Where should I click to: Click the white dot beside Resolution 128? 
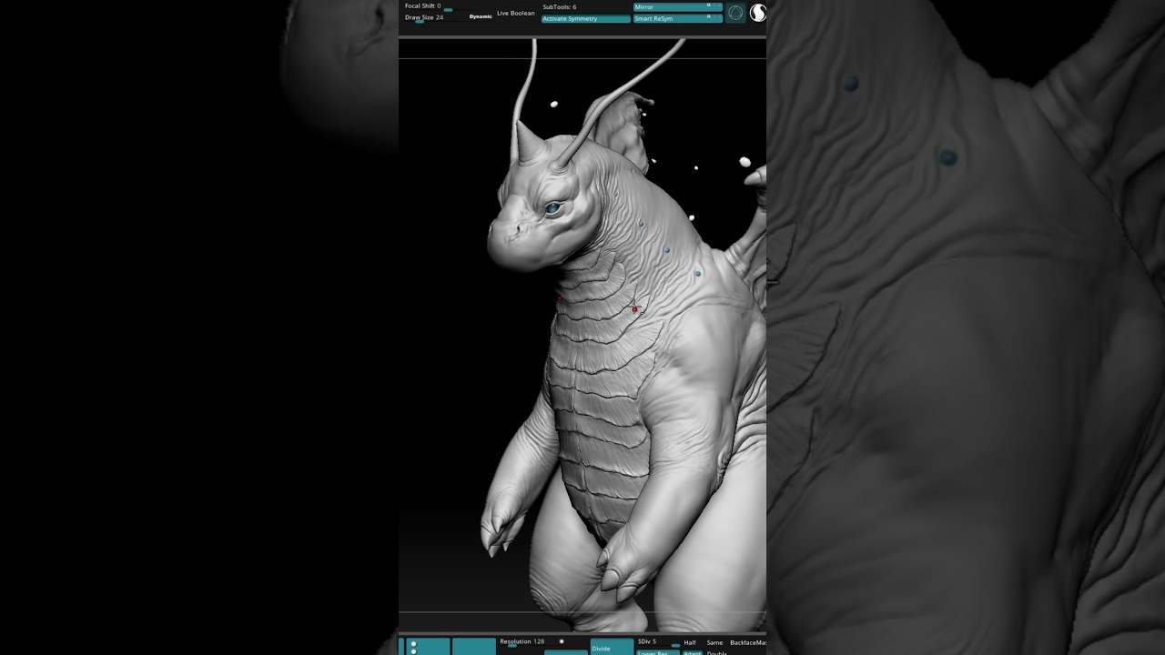pyautogui.click(x=562, y=641)
